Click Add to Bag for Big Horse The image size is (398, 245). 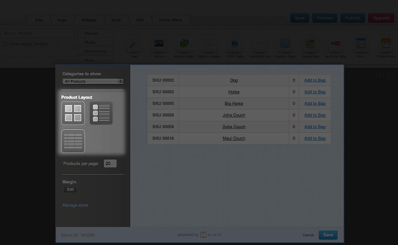coord(315,104)
